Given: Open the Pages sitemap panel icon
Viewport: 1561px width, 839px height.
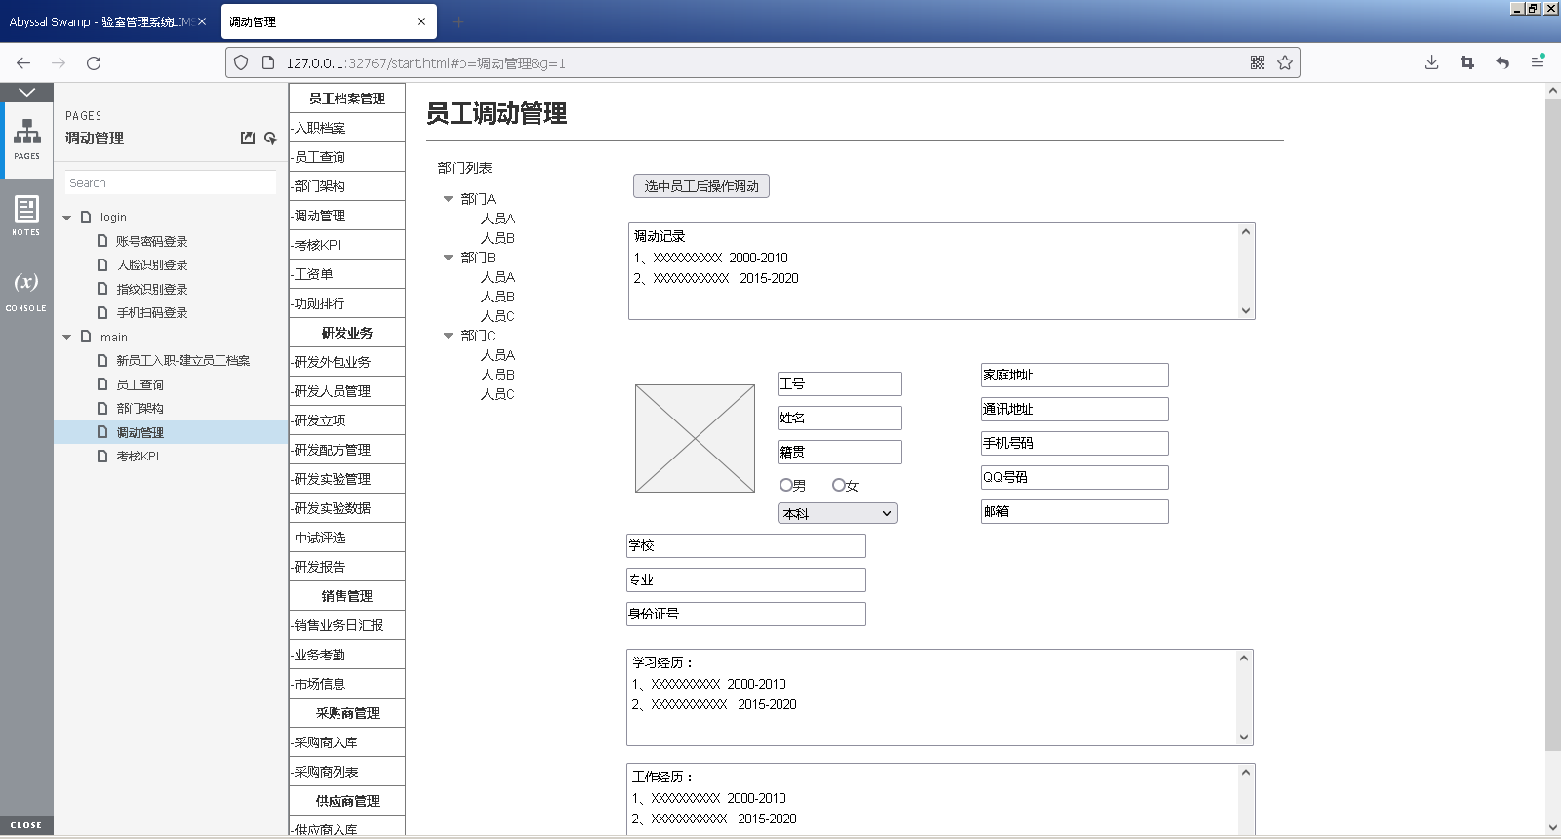Looking at the screenshot, I should tap(26, 139).
